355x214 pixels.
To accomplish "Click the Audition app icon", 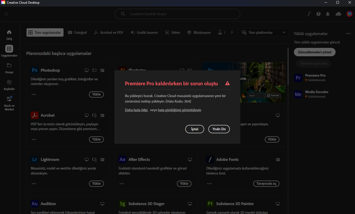I will click(35, 204).
